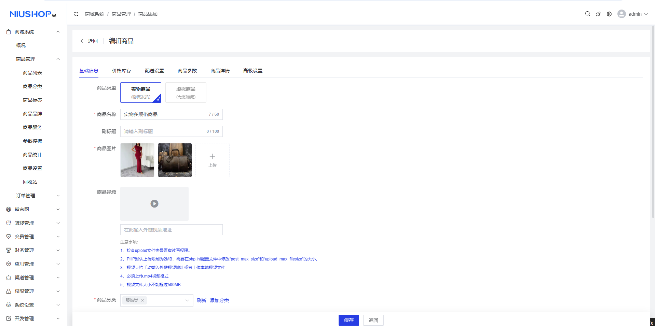Click the back arrow next to 返回
This screenshot has height=326, width=655.
click(82, 41)
